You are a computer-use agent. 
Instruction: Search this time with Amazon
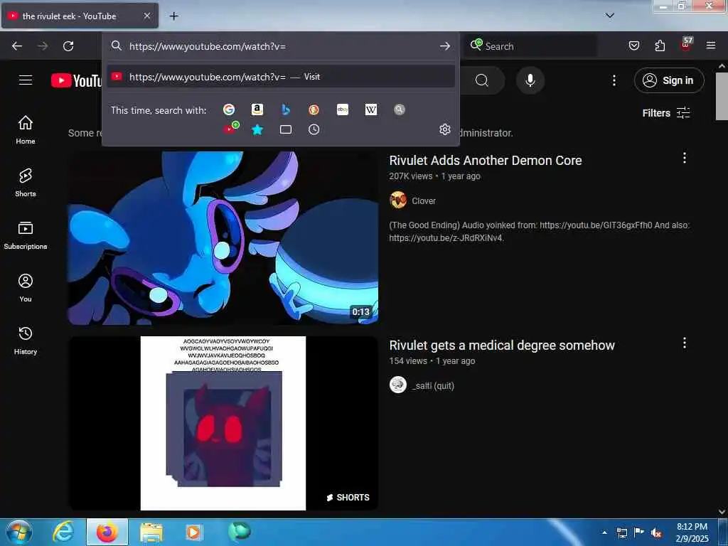(257, 109)
